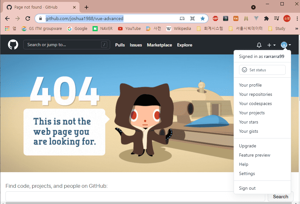Viewport: 300px width, 204px height.
Task: Bookmark the page with the star icon
Action: pyautogui.click(x=203, y=18)
